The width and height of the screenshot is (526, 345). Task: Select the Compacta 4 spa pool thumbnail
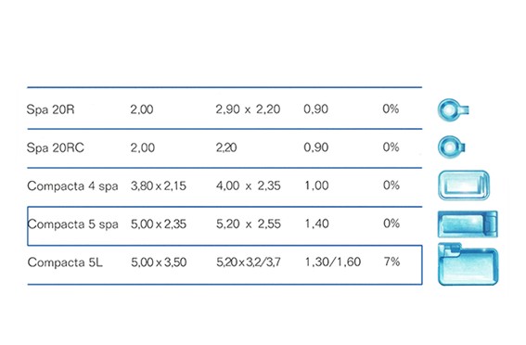[x=464, y=185]
